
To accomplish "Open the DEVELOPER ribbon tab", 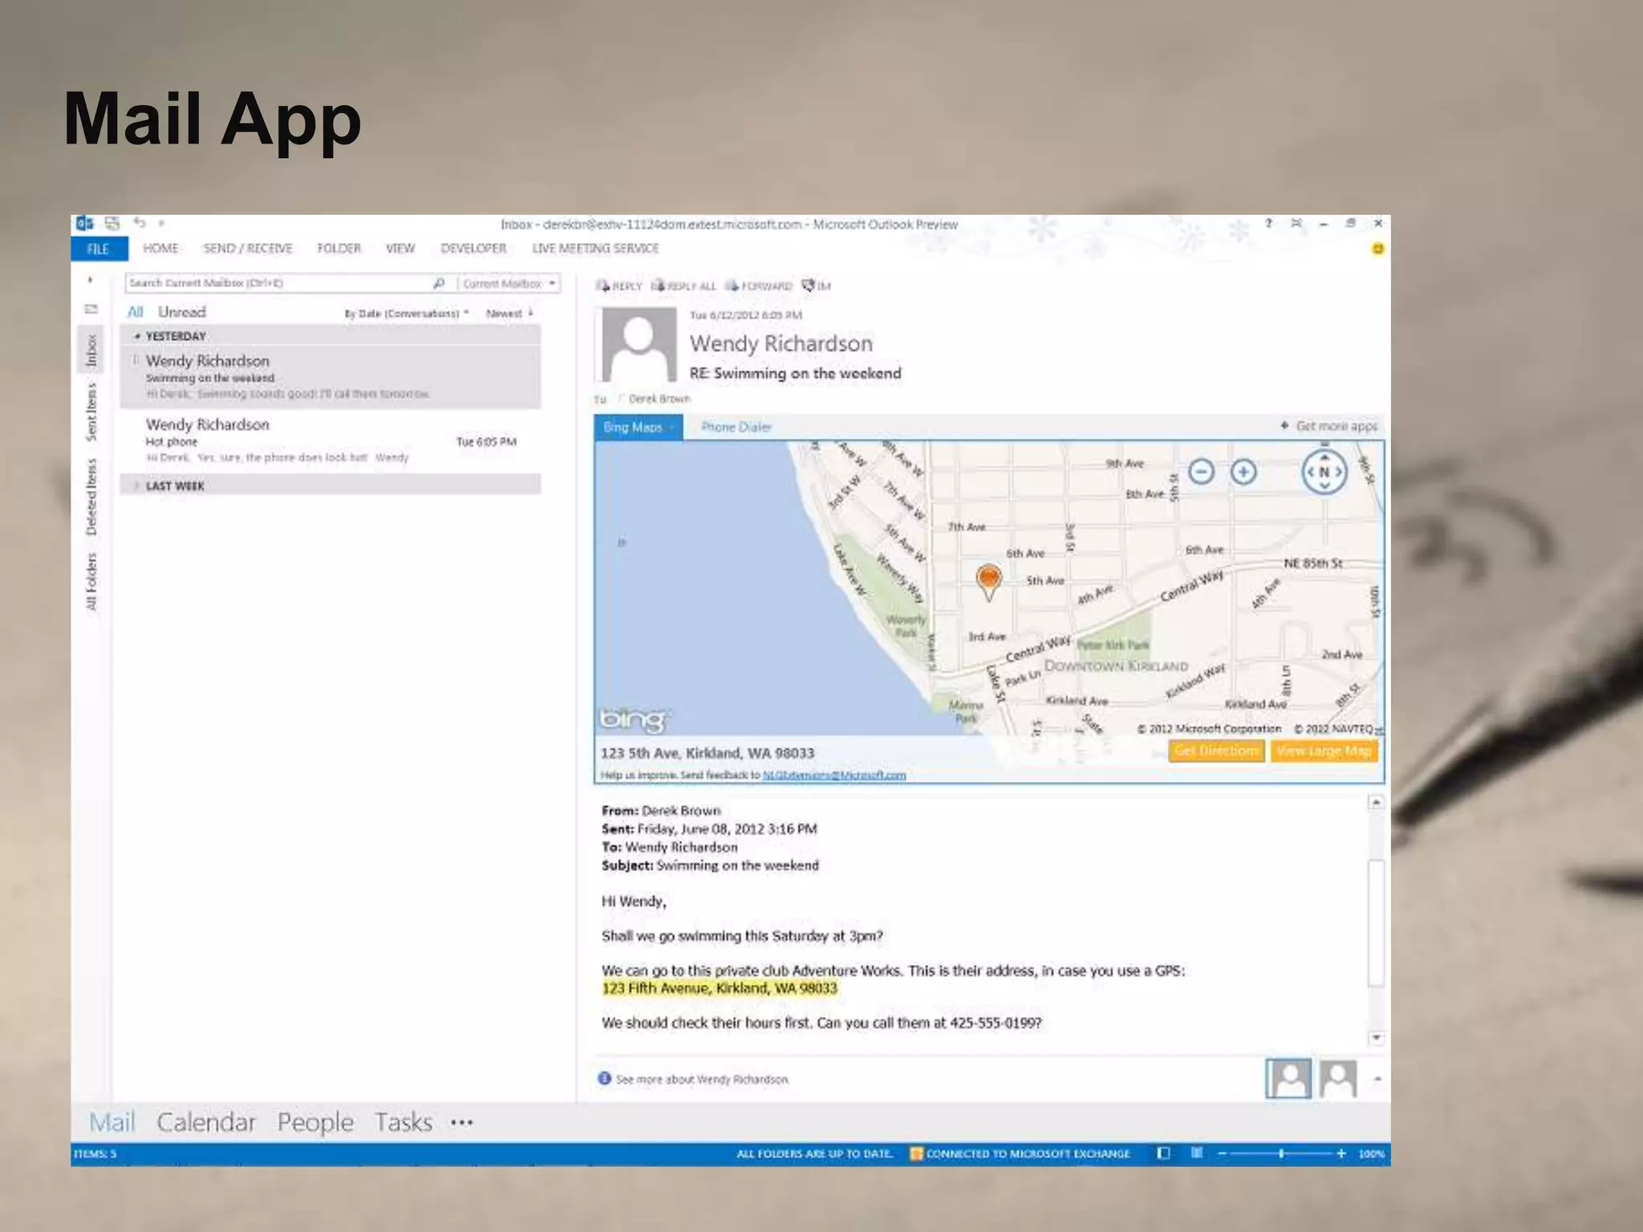I will coord(473,249).
